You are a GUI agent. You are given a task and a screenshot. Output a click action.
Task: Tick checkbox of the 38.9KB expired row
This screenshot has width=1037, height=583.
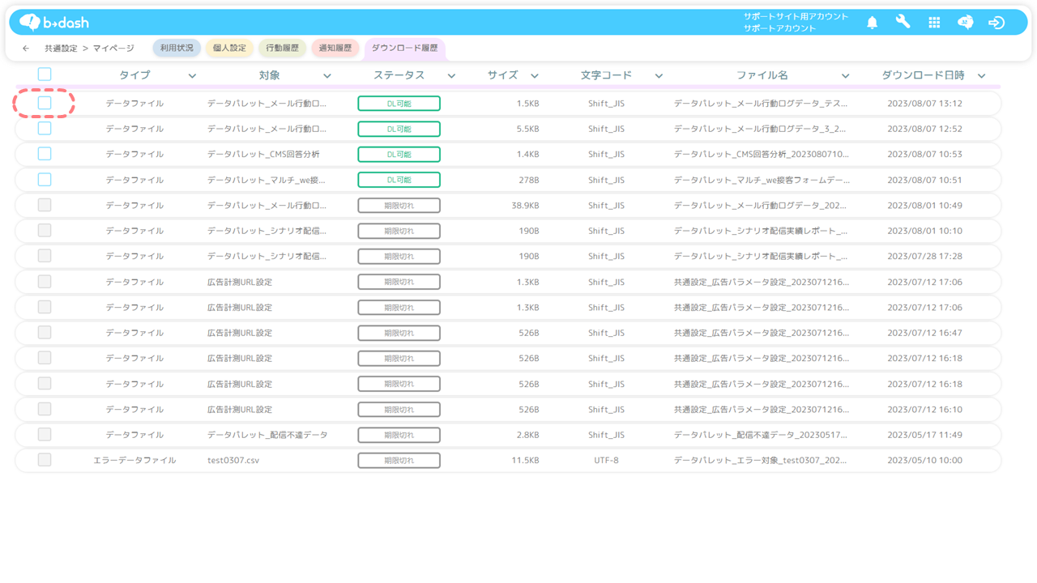click(45, 205)
